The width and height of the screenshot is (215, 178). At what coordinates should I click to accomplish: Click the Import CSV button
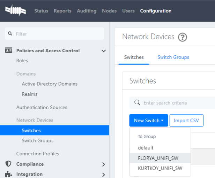click(186, 121)
